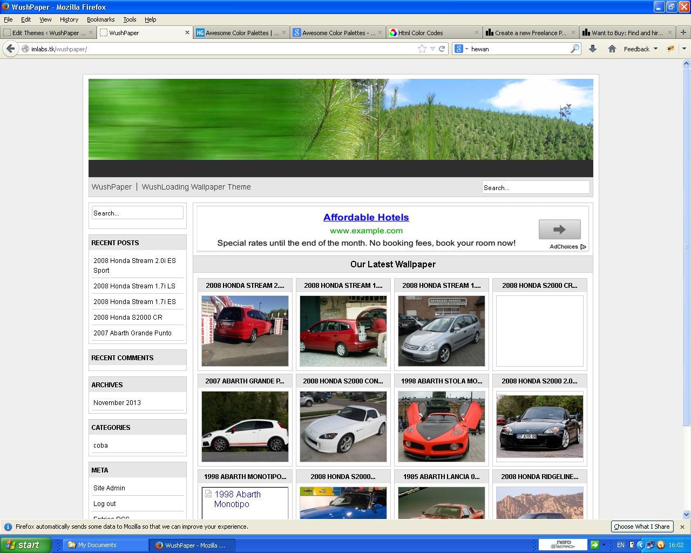The width and height of the screenshot is (691, 553).
Task: Click the search magnifier icon in the search bar
Action: tap(574, 49)
